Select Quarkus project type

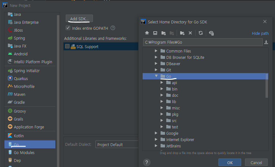(30, 78)
